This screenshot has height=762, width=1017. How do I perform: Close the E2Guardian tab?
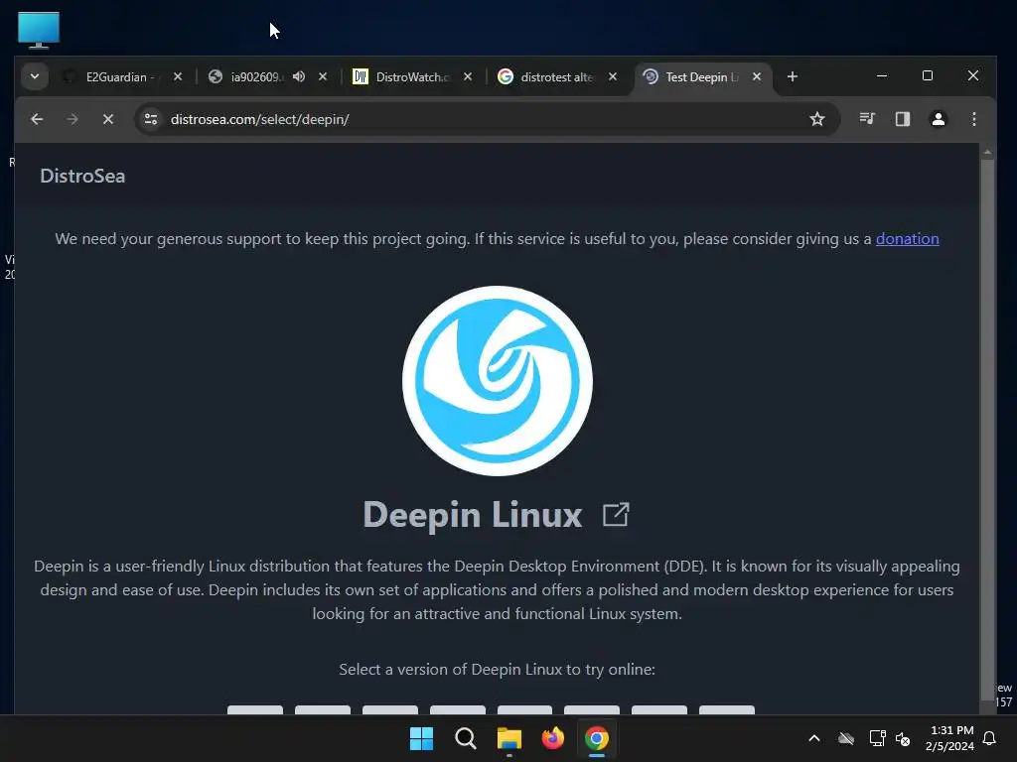(178, 76)
